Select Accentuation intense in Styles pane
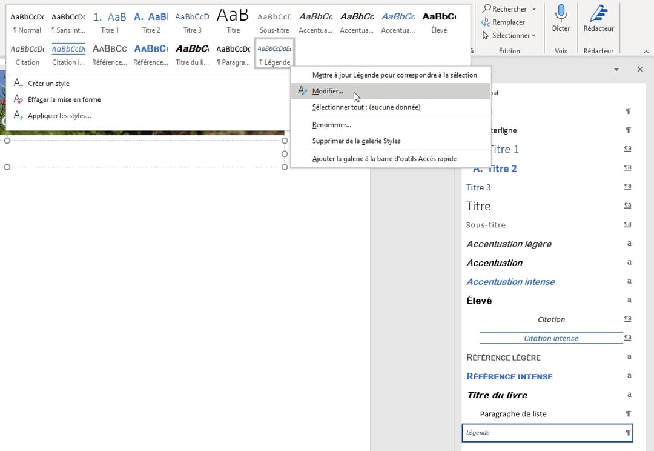This screenshot has width=654, height=451. [510, 282]
